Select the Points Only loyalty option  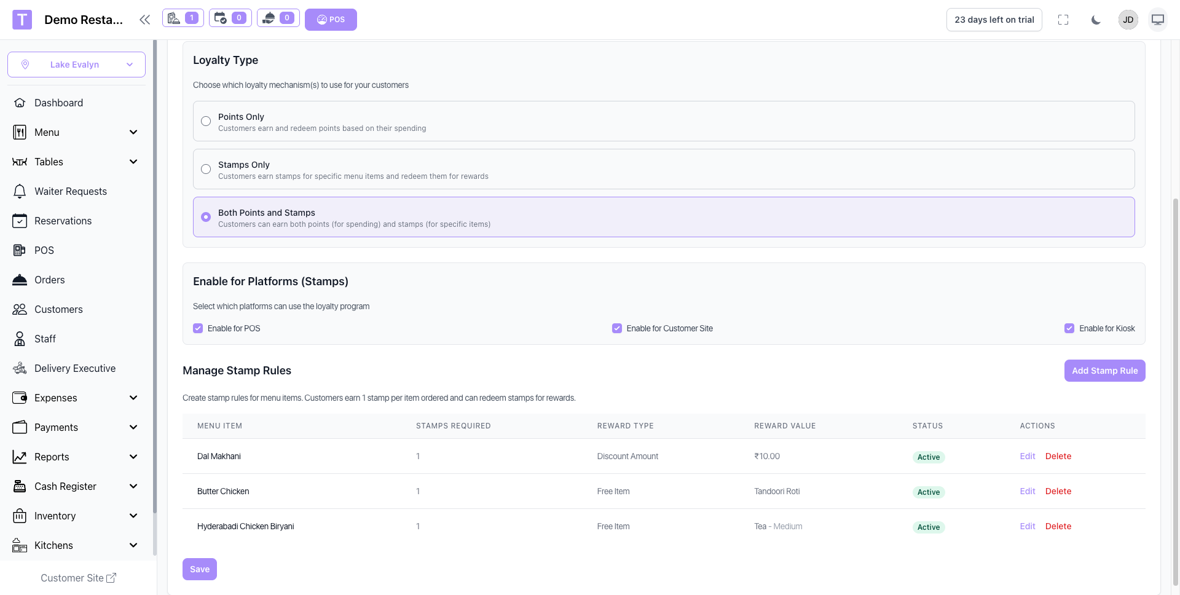pyautogui.click(x=206, y=121)
